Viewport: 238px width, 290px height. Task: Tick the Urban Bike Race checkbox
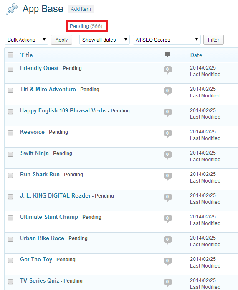point(10,239)
